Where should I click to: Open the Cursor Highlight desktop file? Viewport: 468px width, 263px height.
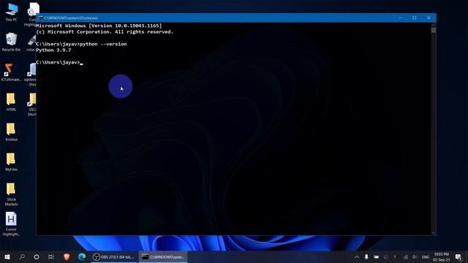(11, 224)
